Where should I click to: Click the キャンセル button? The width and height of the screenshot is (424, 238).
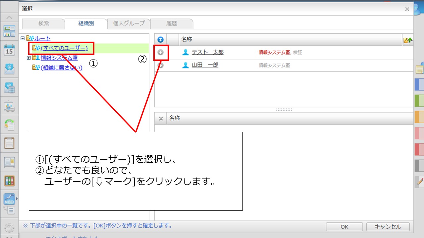click(x=388, y=227)
